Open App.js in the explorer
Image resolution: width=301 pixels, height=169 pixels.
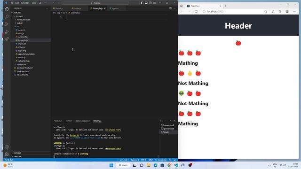[21, 33]
